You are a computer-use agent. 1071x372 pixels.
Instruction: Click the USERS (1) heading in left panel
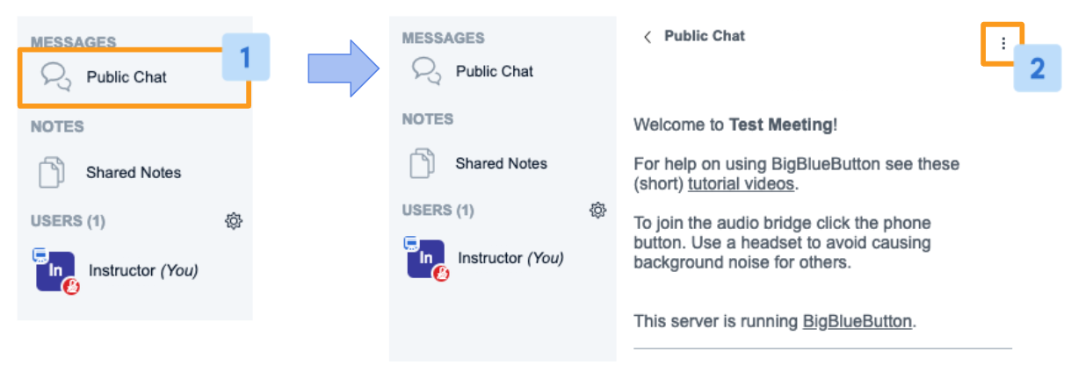68,221
